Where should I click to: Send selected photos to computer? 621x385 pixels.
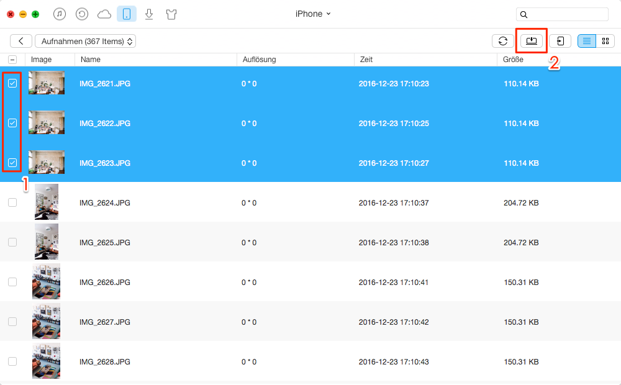click(x=532, y=41)
